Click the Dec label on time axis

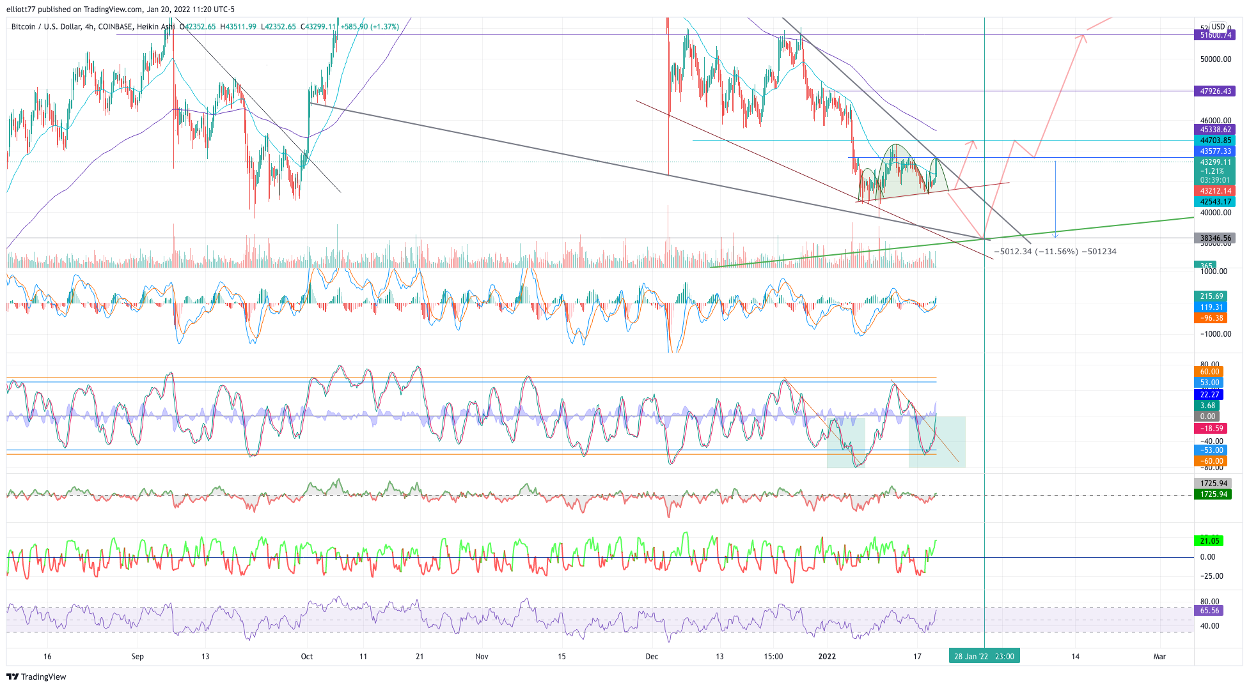[x=652, y=657]
